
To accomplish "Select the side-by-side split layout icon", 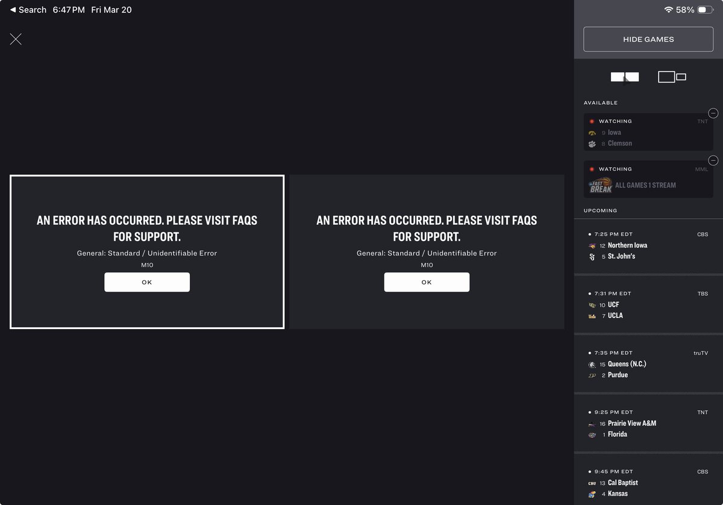I will [x=625, y=77].
